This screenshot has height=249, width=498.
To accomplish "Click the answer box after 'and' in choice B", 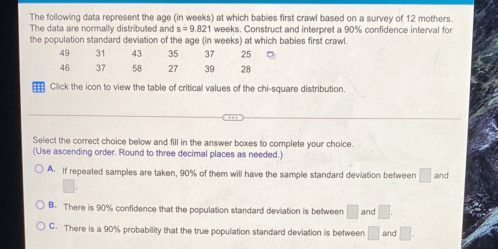I will (384, 211).
